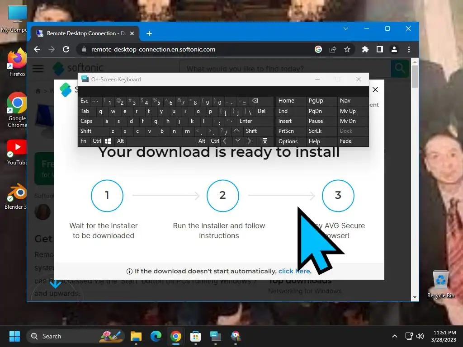Toggle right Alt on On-Screen Keyboard

202,141
